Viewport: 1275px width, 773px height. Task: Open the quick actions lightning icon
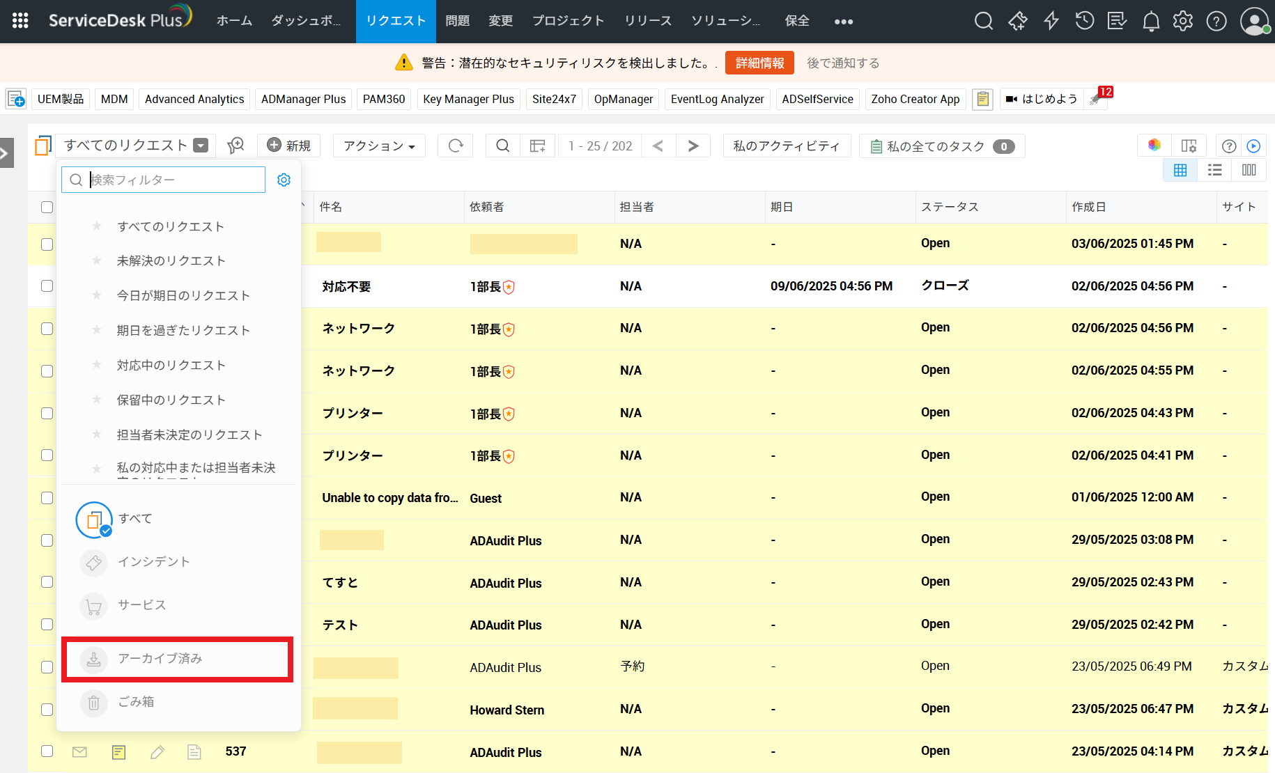[1051, 21]
